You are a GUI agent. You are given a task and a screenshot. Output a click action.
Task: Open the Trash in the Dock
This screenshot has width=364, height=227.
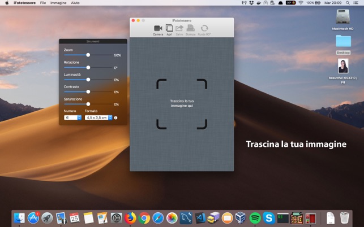point(345,217)
